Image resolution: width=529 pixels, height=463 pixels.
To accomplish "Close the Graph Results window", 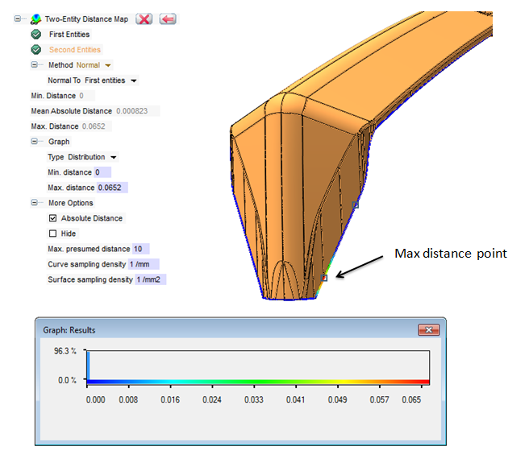I will 427,330.
